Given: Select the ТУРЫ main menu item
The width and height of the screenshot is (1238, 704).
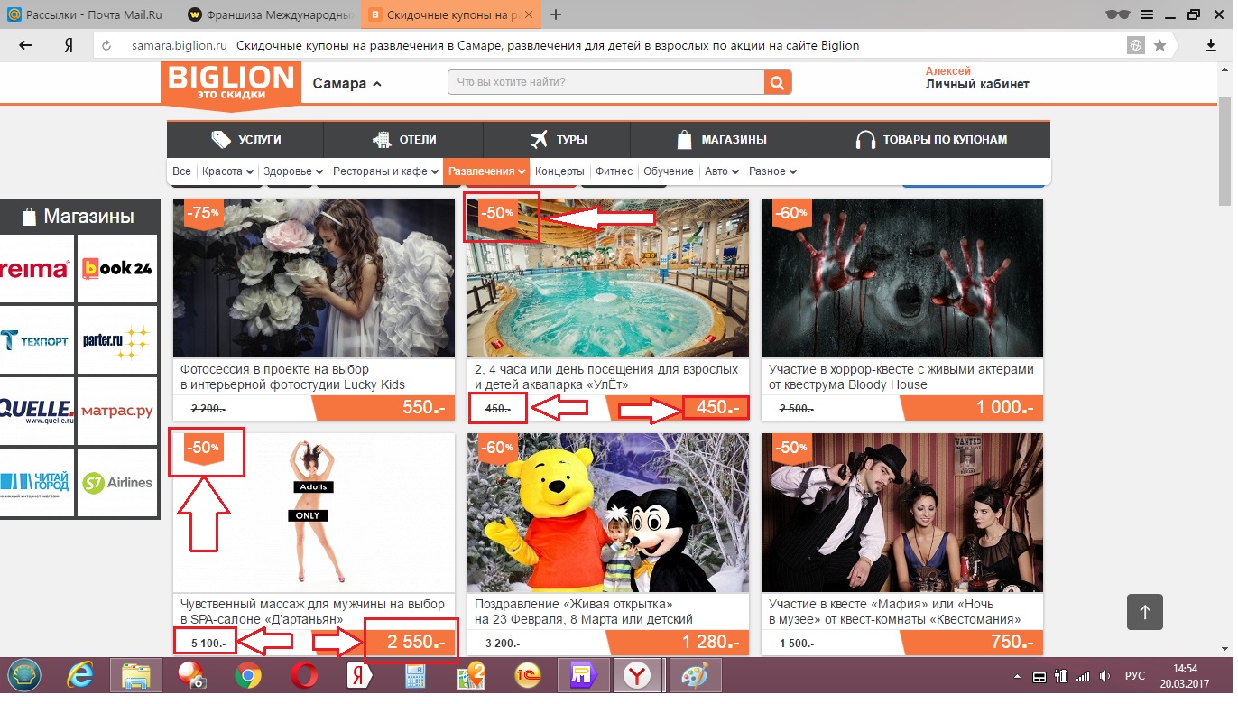Looking at the screenshot, I should click(558, 140).
